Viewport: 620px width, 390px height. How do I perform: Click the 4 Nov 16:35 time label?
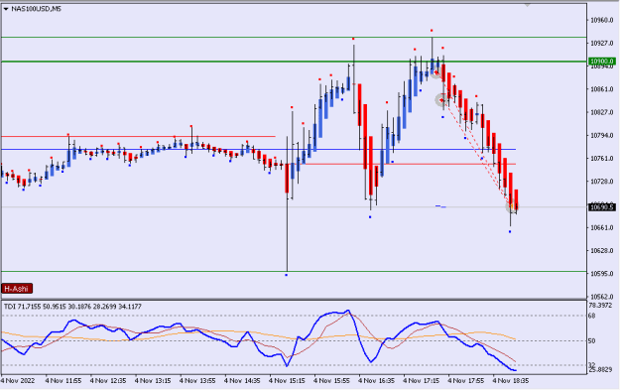[376, 381]
